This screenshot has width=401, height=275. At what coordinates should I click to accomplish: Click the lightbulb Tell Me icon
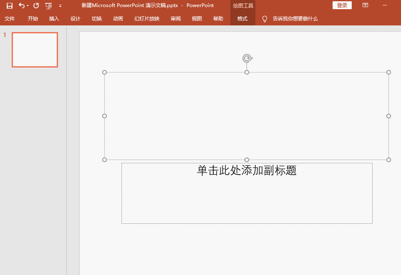(265, 19)
